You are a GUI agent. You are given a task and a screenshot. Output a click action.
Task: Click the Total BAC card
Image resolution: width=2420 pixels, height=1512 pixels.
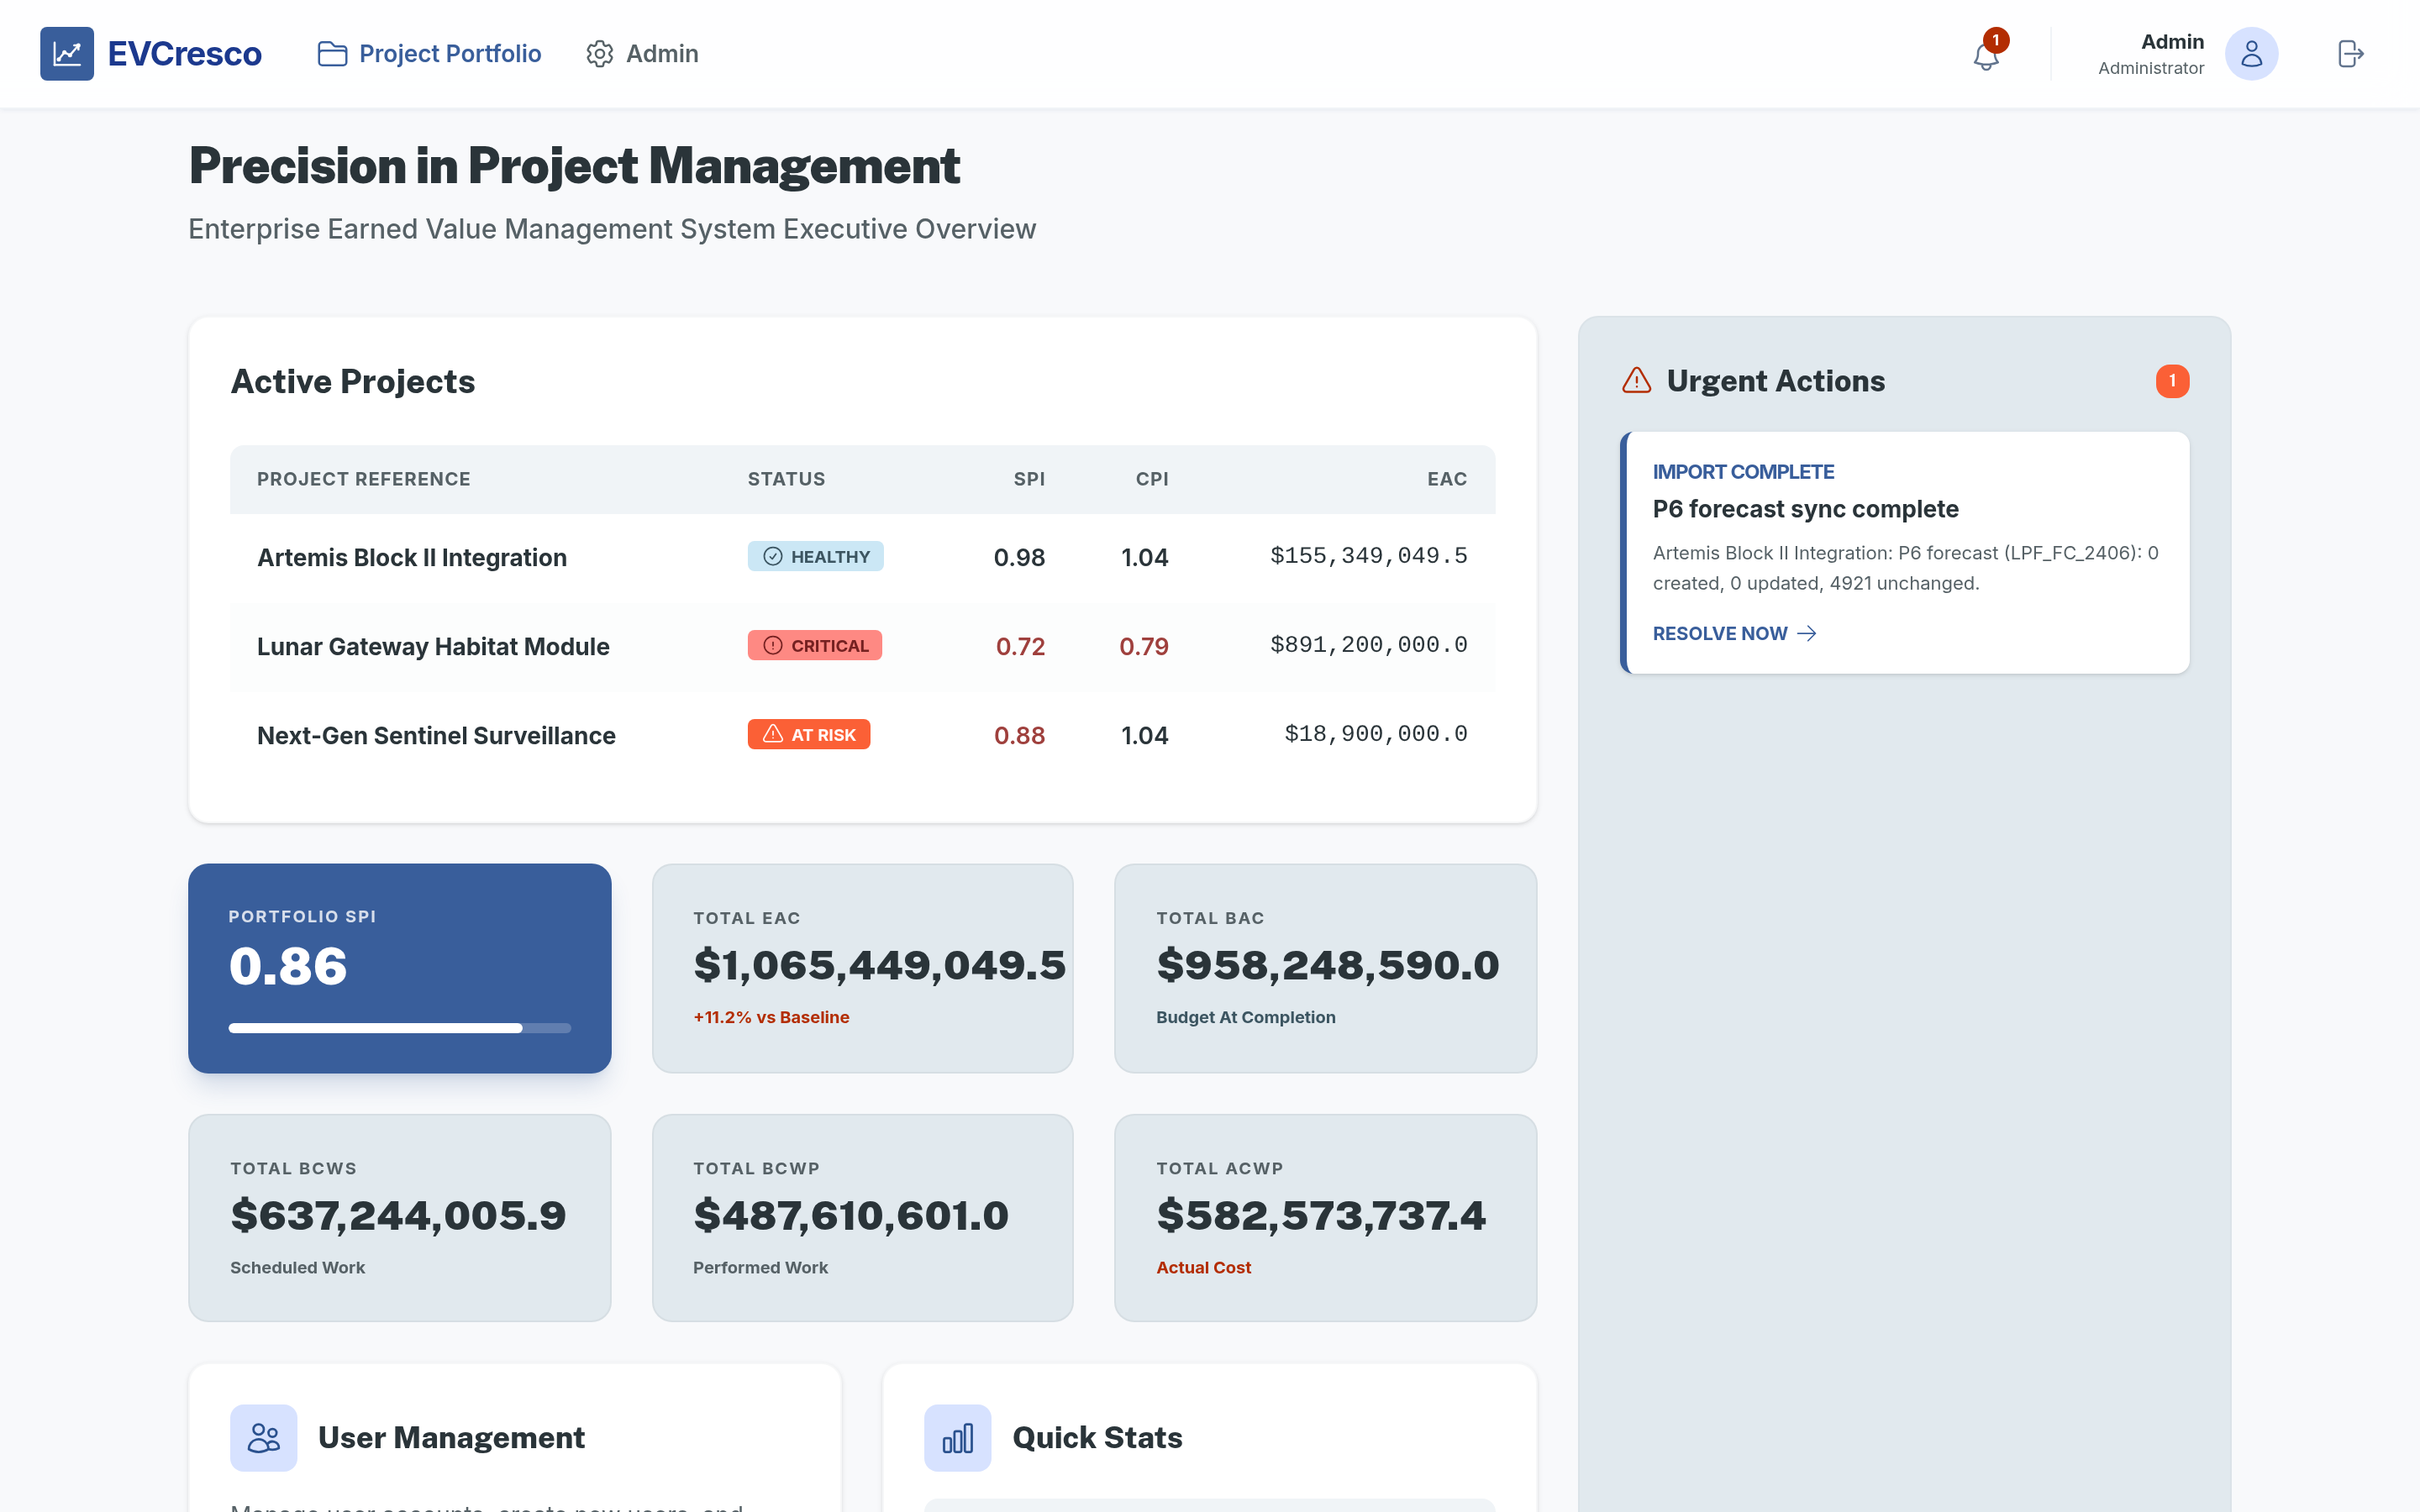(1326, 968)
